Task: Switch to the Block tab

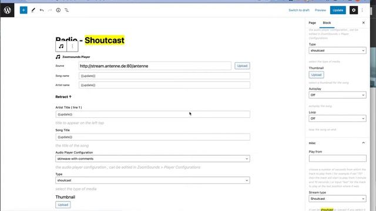Action: pyautogui.click(x=327, y=23)
